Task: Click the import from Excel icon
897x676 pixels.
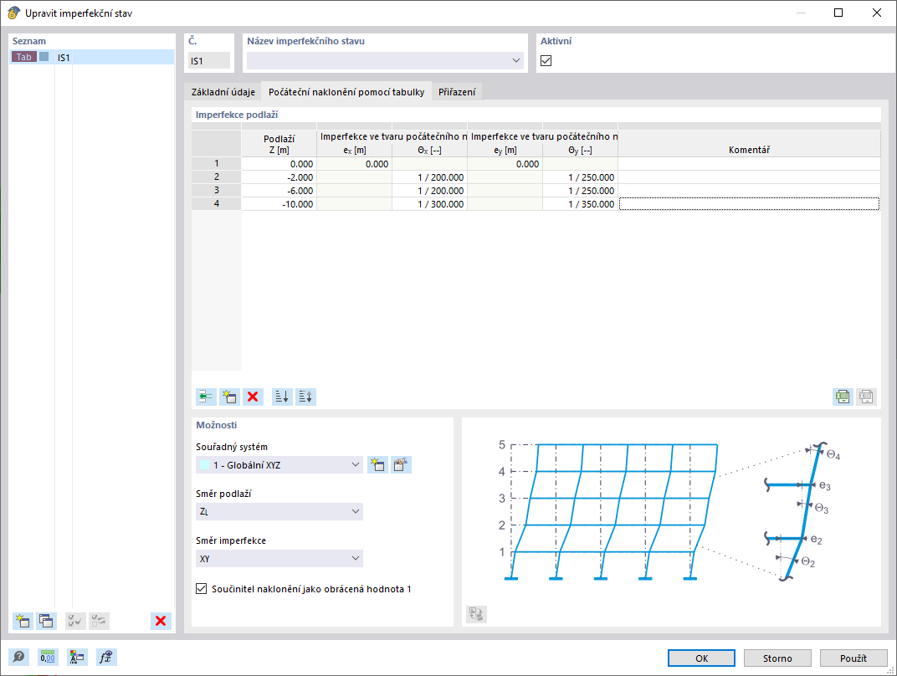Action: [x=866, y=397]
